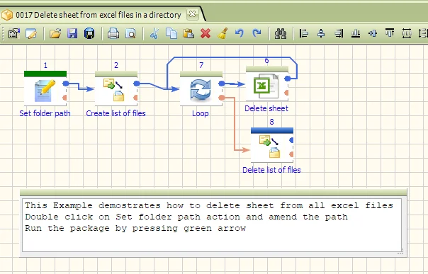Image resolution: width=428 pixels, height=274 pixels.
Task: Click the 0017 Delete sheet package tab
Action: tap(98, 15)
